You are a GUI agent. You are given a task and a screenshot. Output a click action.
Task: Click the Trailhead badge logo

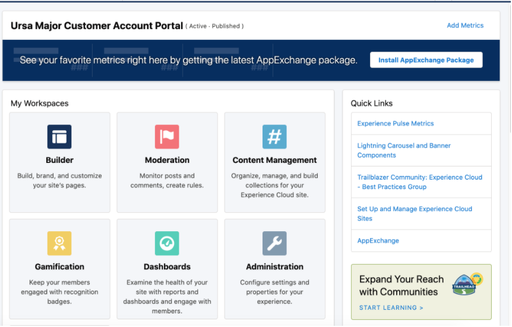467,284
